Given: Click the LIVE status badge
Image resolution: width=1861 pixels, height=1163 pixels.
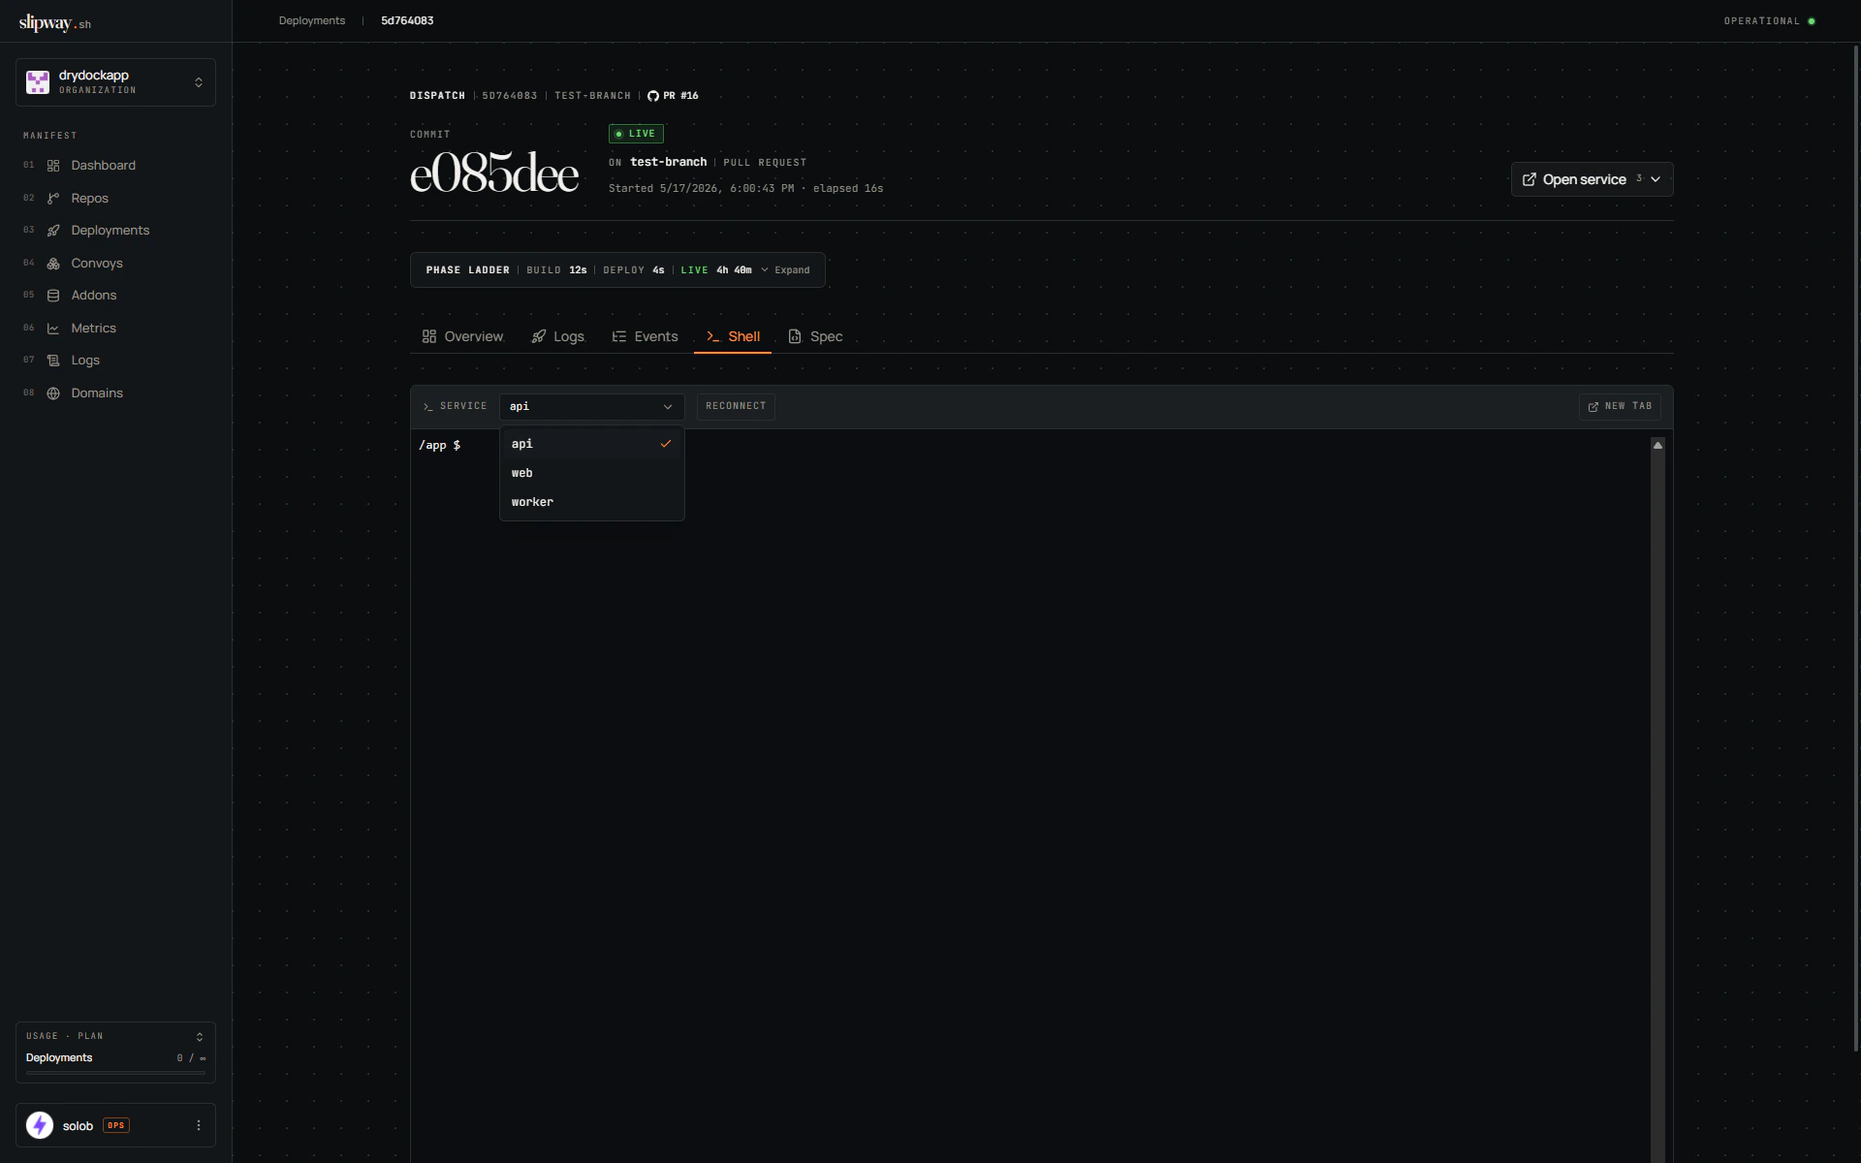Looking at the screenshot, I should pyautogui.click(x=636, y=134).
